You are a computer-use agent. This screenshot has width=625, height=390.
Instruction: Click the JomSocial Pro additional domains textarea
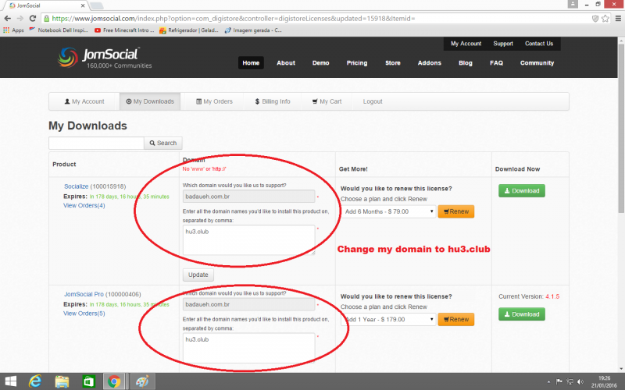[248, 348]
